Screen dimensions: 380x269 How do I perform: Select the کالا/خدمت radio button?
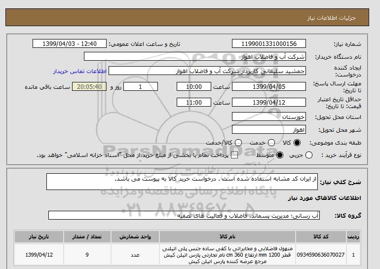click(x=238, y=143)
